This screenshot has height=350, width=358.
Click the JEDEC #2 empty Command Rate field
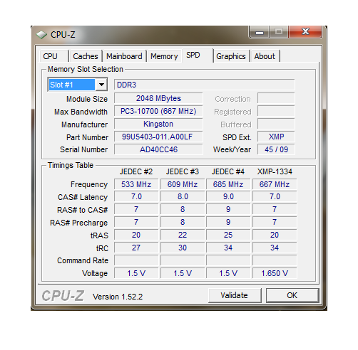click(136, 260)
